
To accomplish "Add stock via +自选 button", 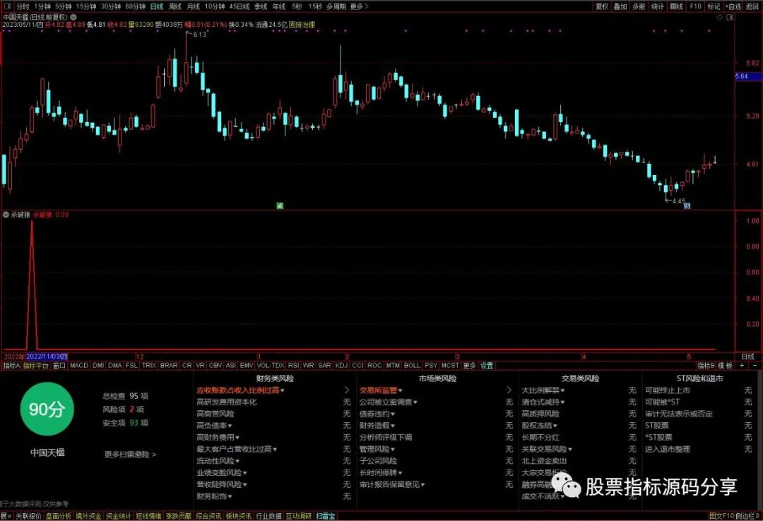I will pyautogui.click(x=733, y=6).
